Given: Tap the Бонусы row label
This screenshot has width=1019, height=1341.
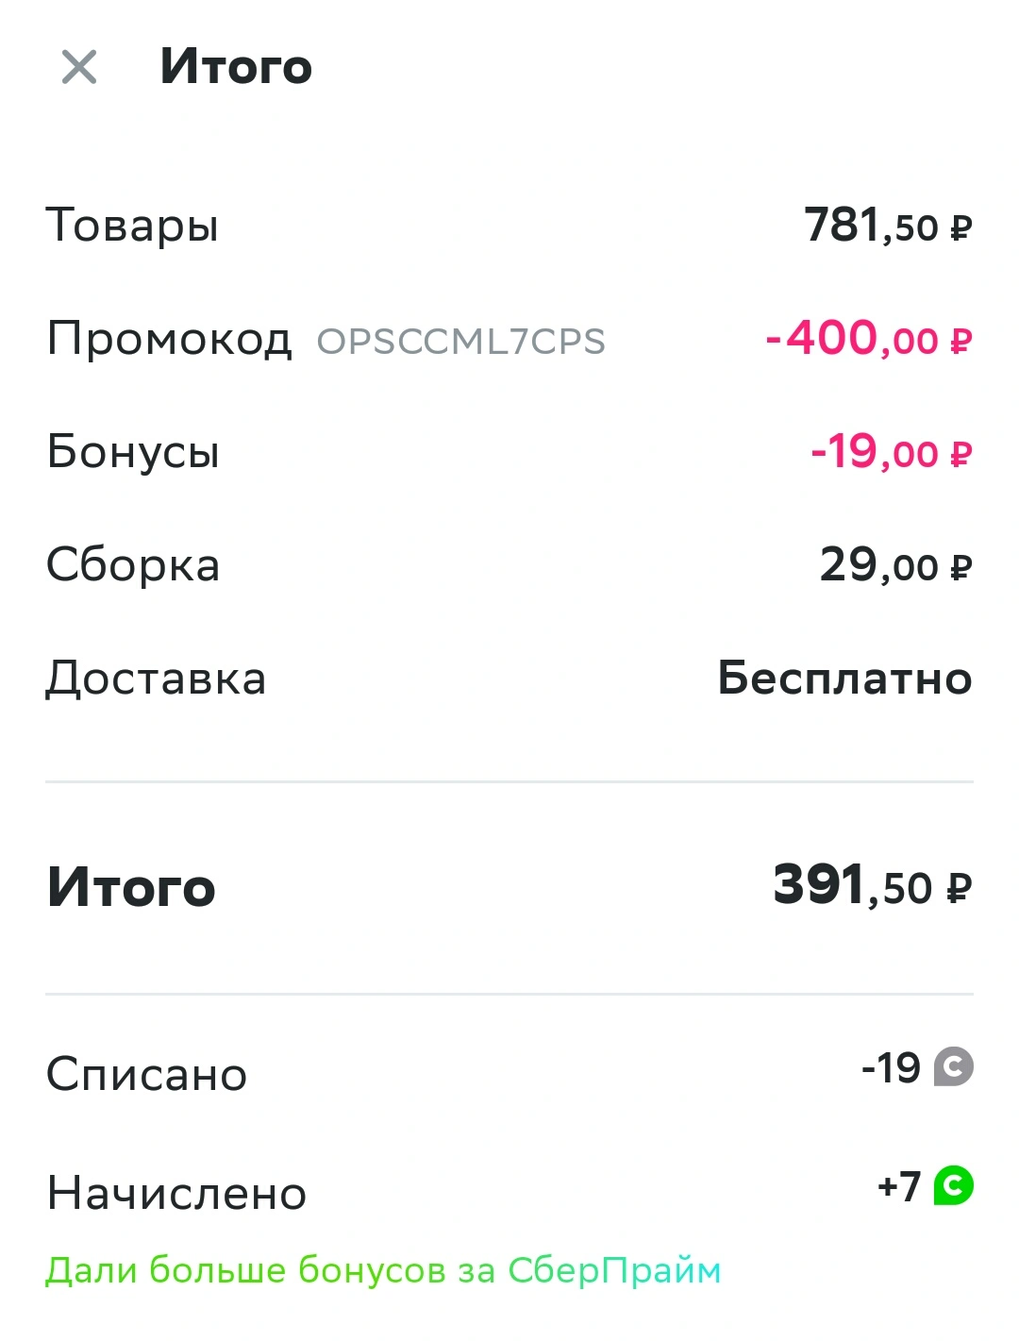Looking at the screenshot, I should (133, 452).
